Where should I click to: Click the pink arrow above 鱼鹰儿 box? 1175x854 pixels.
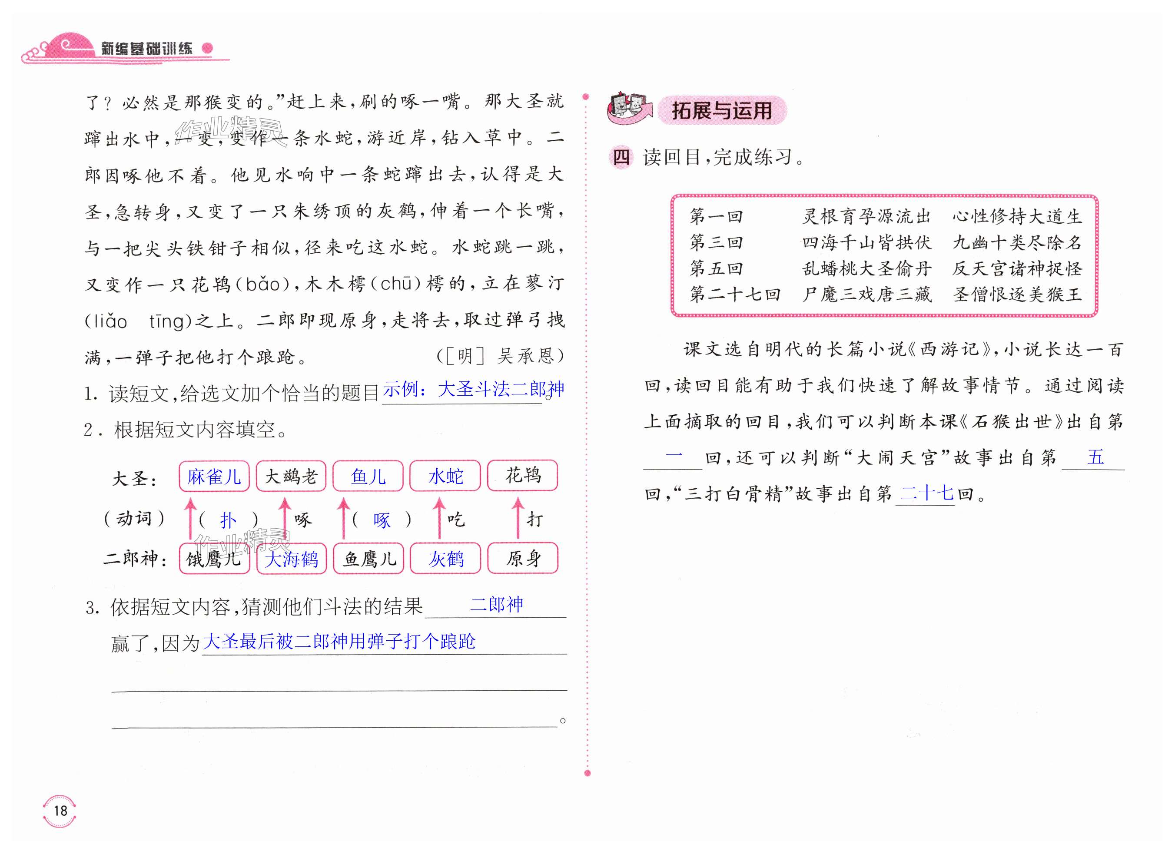click(x=343, y=518)
